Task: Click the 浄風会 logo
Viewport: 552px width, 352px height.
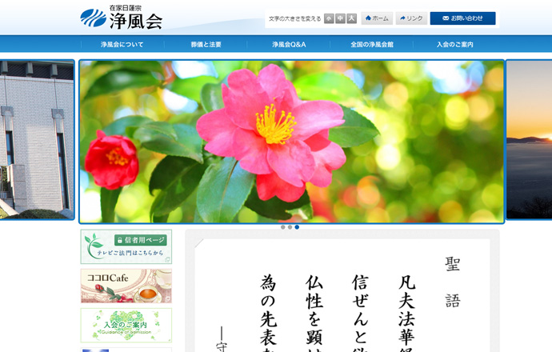Action: (121, 18)
